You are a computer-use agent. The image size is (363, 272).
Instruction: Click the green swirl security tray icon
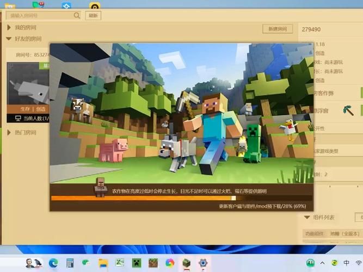point(334,263)
